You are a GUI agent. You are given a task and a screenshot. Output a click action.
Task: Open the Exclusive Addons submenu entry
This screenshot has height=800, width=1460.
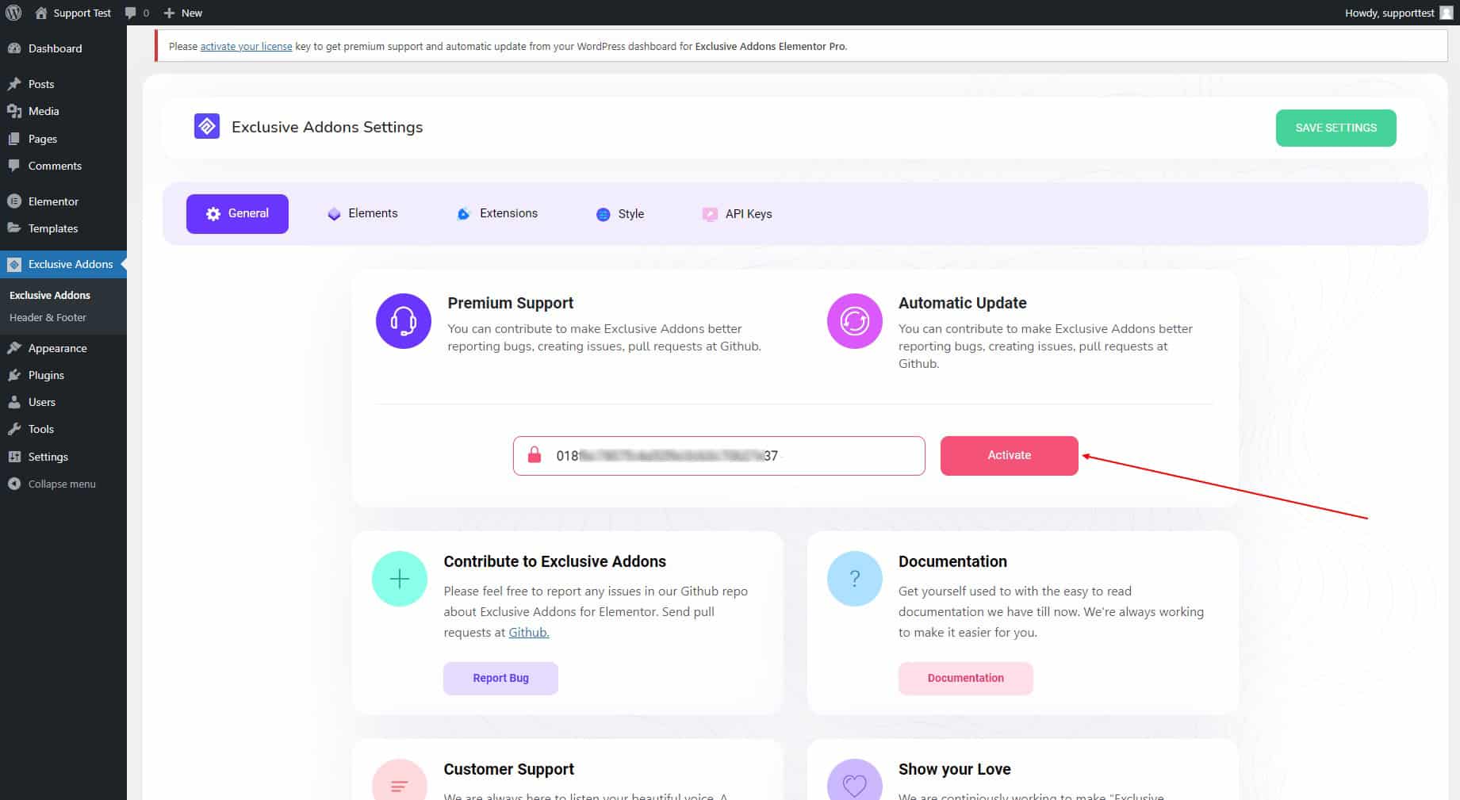click(50, 295)
